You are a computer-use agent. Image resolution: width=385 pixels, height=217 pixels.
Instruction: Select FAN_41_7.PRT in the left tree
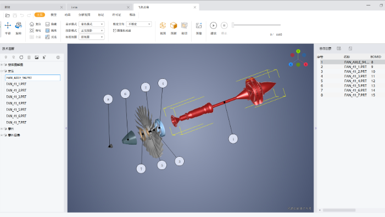click(x=16, y=122)
